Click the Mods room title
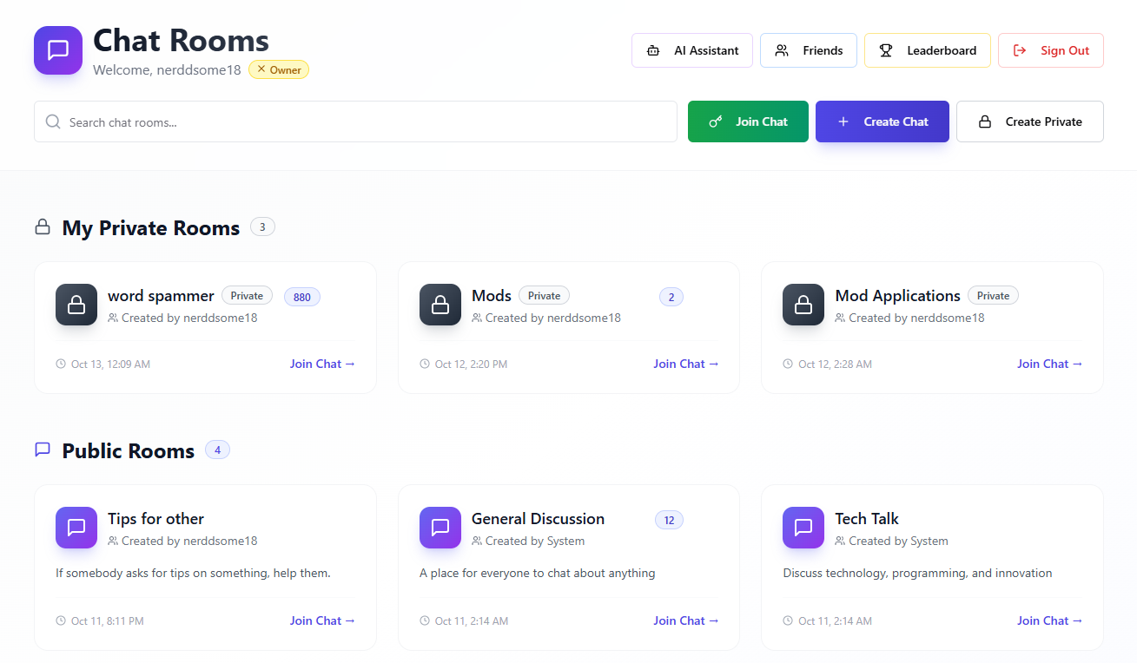This screenshot has height=663, width=1137. [492, 296]
